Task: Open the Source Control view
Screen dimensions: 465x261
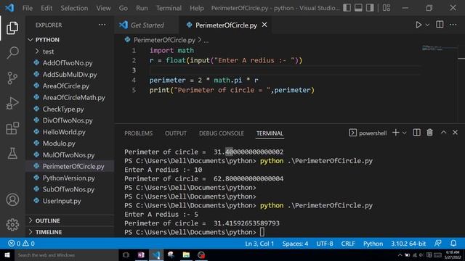Action: (x=12, y=78)
